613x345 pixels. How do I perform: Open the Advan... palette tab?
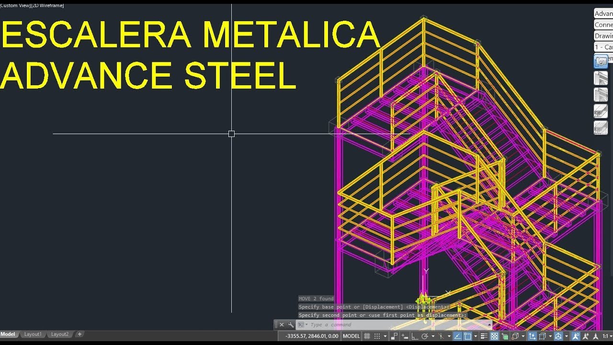(603, 13)
